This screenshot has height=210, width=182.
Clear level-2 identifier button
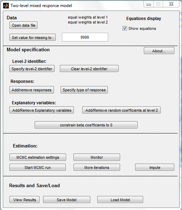coord(89,69)
